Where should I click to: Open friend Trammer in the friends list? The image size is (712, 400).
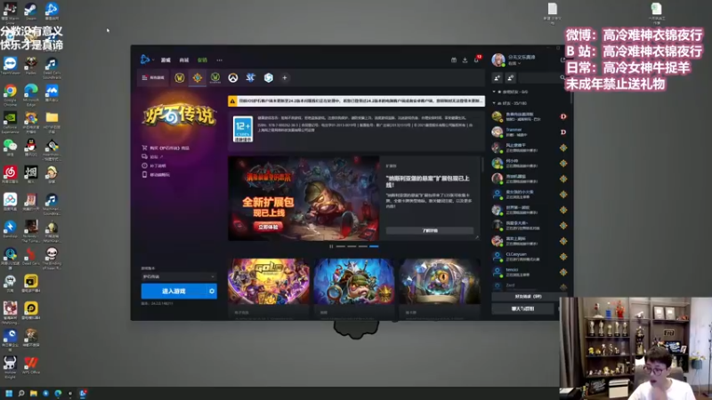click(529, 132)
